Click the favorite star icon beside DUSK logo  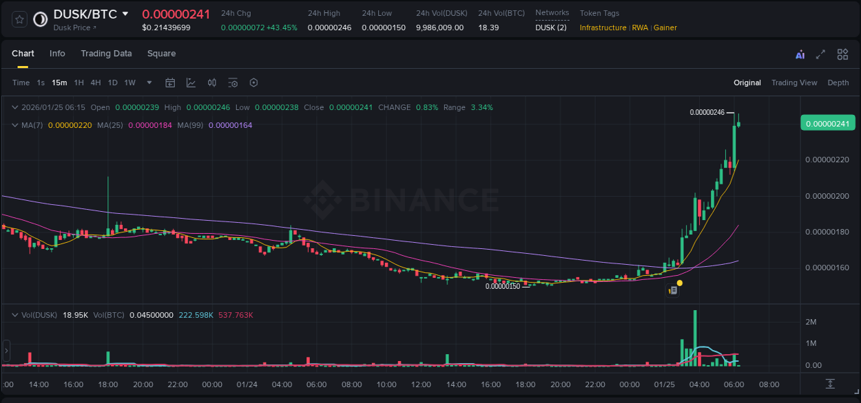(x=19, y=19)
